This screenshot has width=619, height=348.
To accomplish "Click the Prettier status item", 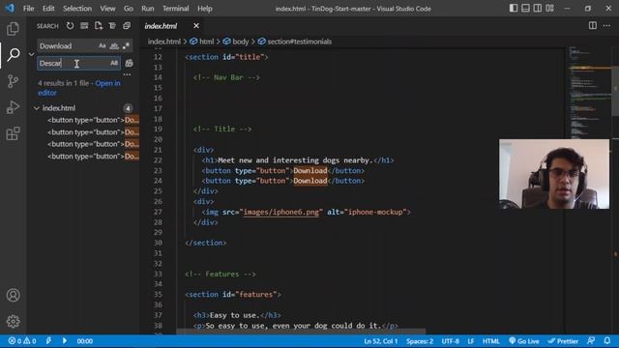I will [563, 341].
